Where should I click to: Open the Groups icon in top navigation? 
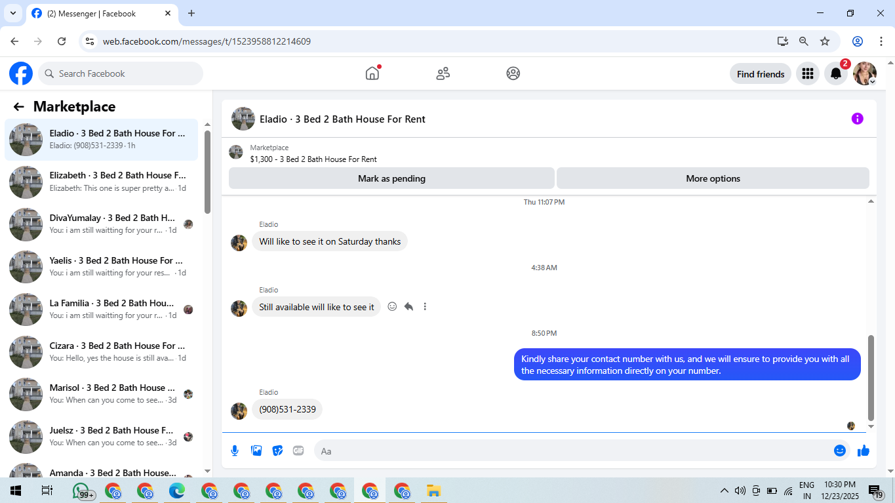tap(513, 73)
